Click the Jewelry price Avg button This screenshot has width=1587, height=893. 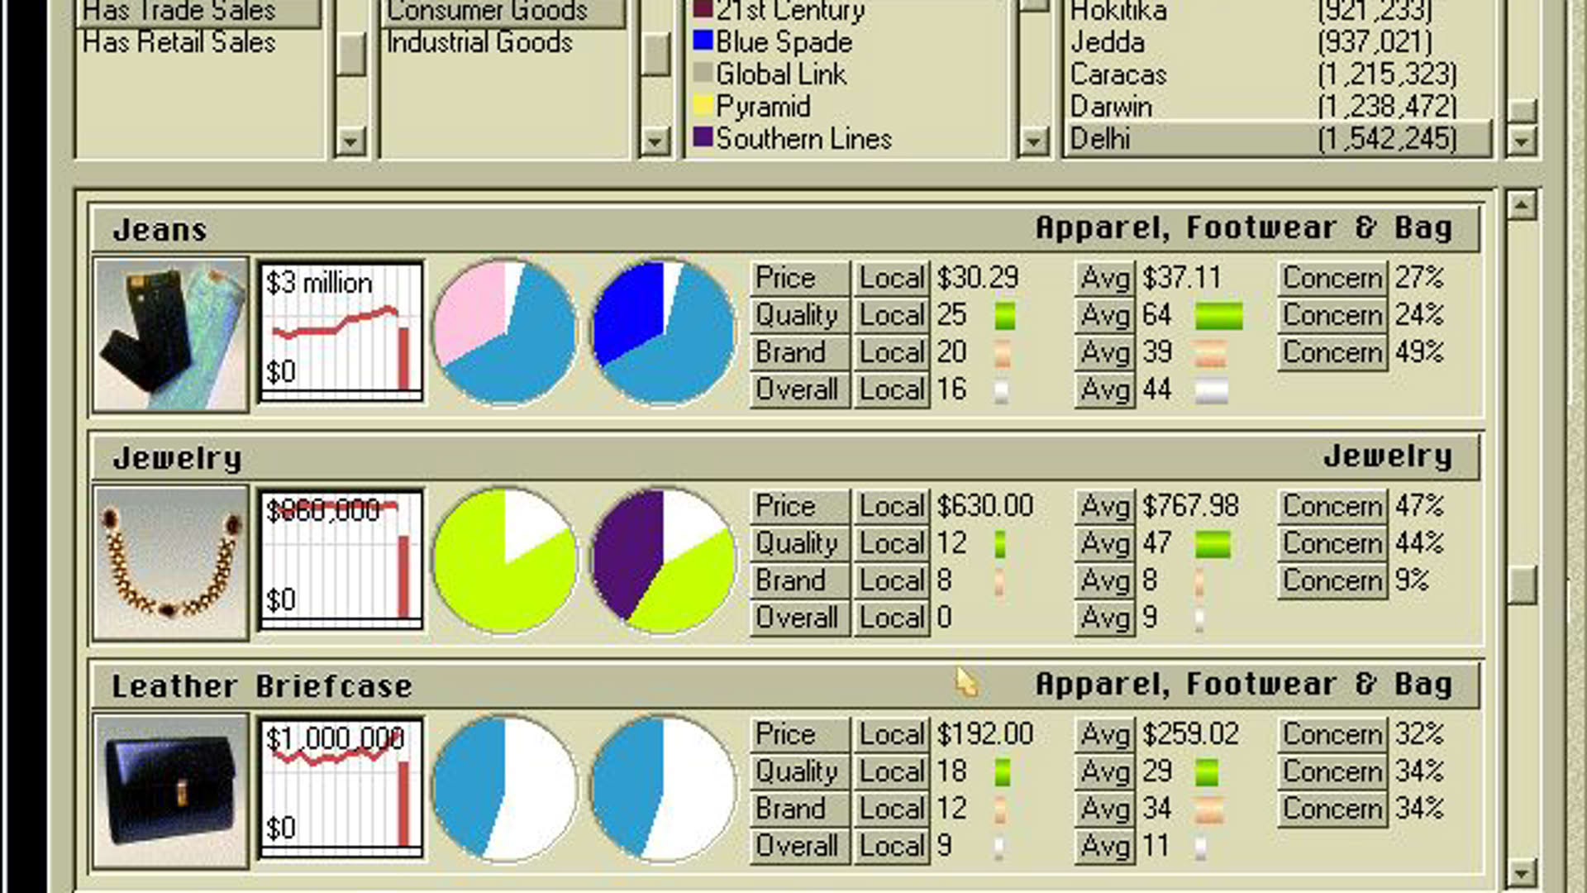click(x=1104, y=507)
